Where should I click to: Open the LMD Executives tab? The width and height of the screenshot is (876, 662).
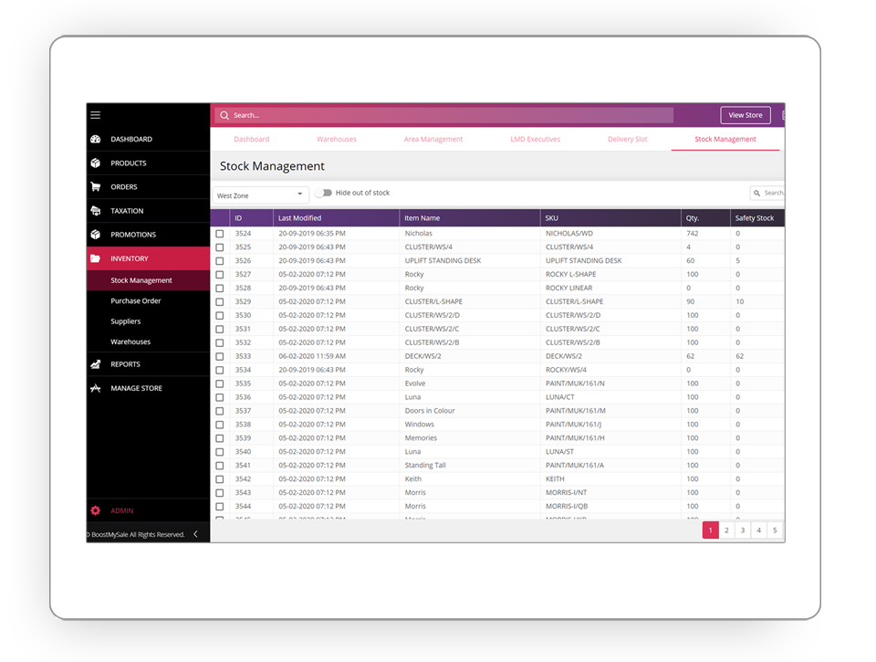[x=536, y=139]
